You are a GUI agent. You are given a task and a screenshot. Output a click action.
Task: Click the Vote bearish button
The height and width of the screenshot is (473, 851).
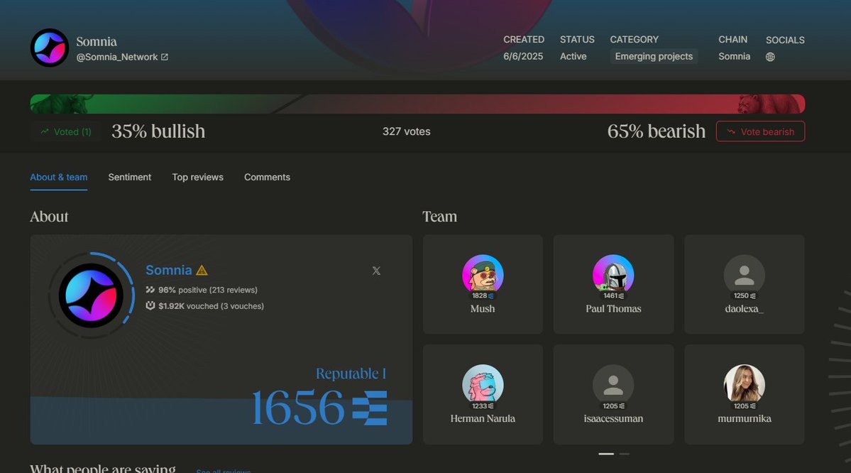click(x=760, y=131)
